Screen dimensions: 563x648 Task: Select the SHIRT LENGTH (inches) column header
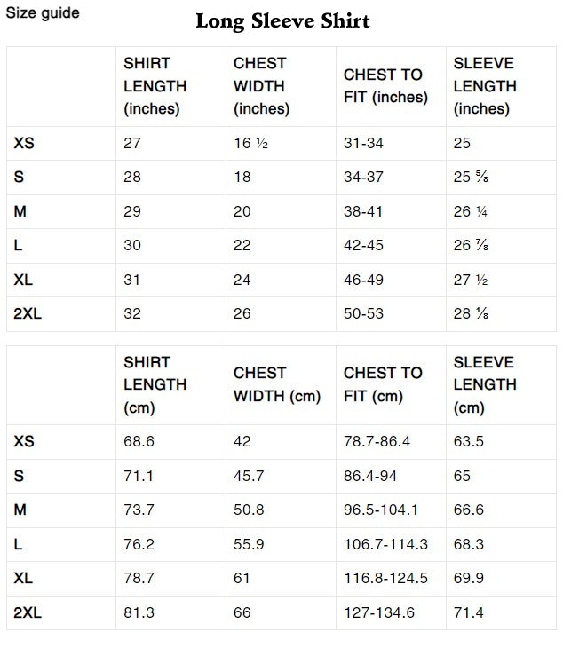pos(155,86)
